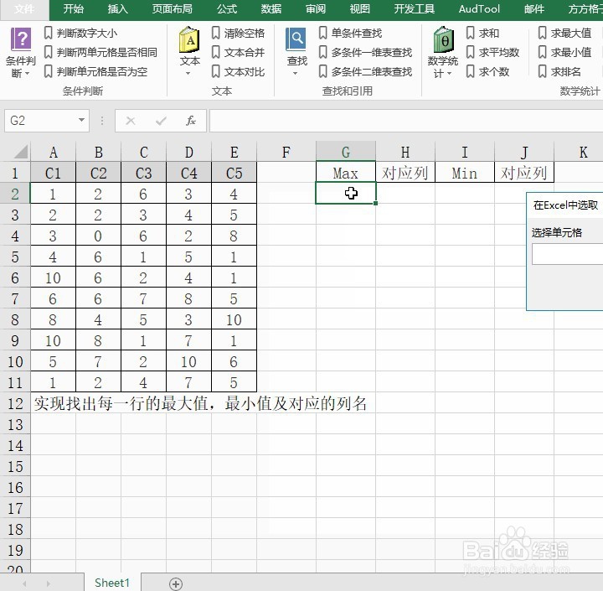Image resolution: width=603 pixels, height=591 pixels.
Task: Click the select-all corner triangle
Action: pos(21,152)
